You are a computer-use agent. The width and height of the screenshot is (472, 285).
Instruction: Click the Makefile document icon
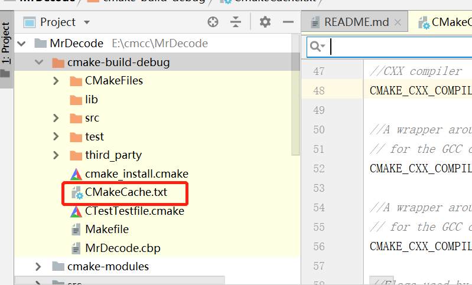point(76,230)
